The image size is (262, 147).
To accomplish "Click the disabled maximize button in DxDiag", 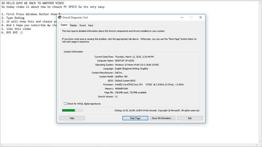I will tap(191, 18).
